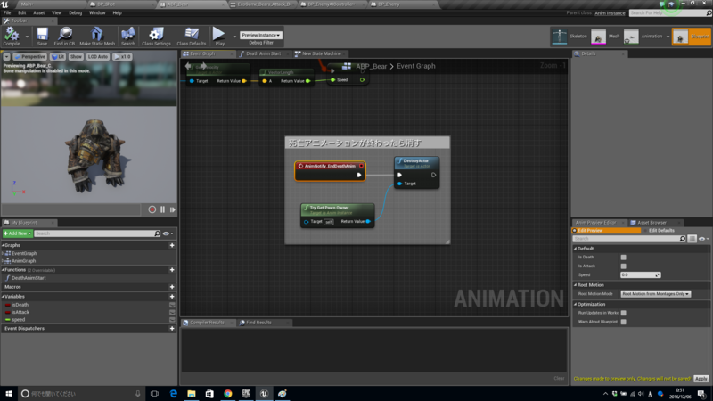Open Chrome from taskbar
The image size is (713, 401).
[x=228, y=394]
